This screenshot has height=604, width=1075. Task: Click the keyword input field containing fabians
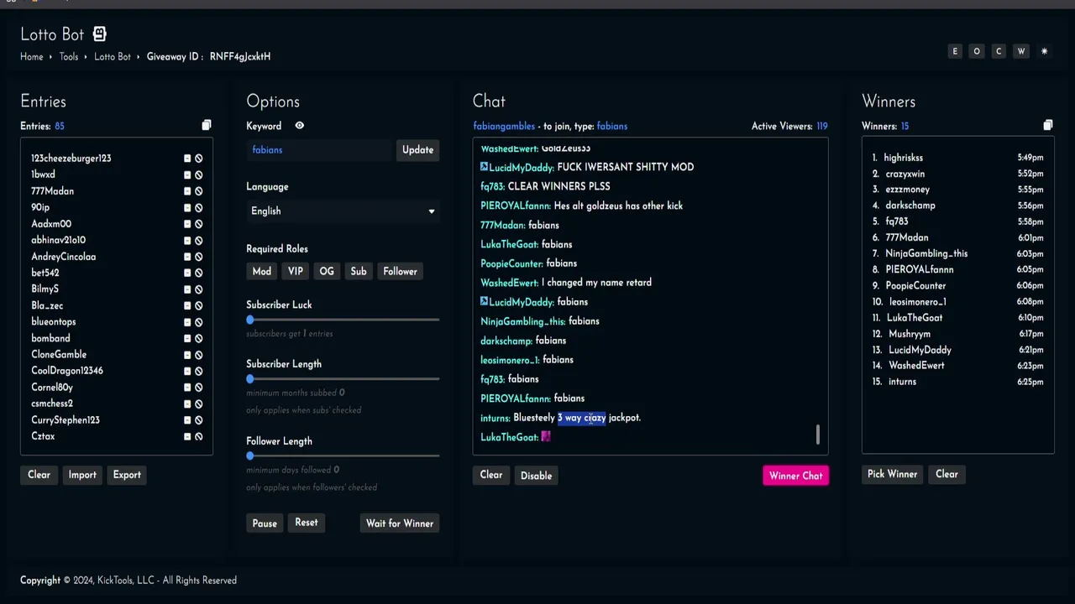(x=320, y=149)
